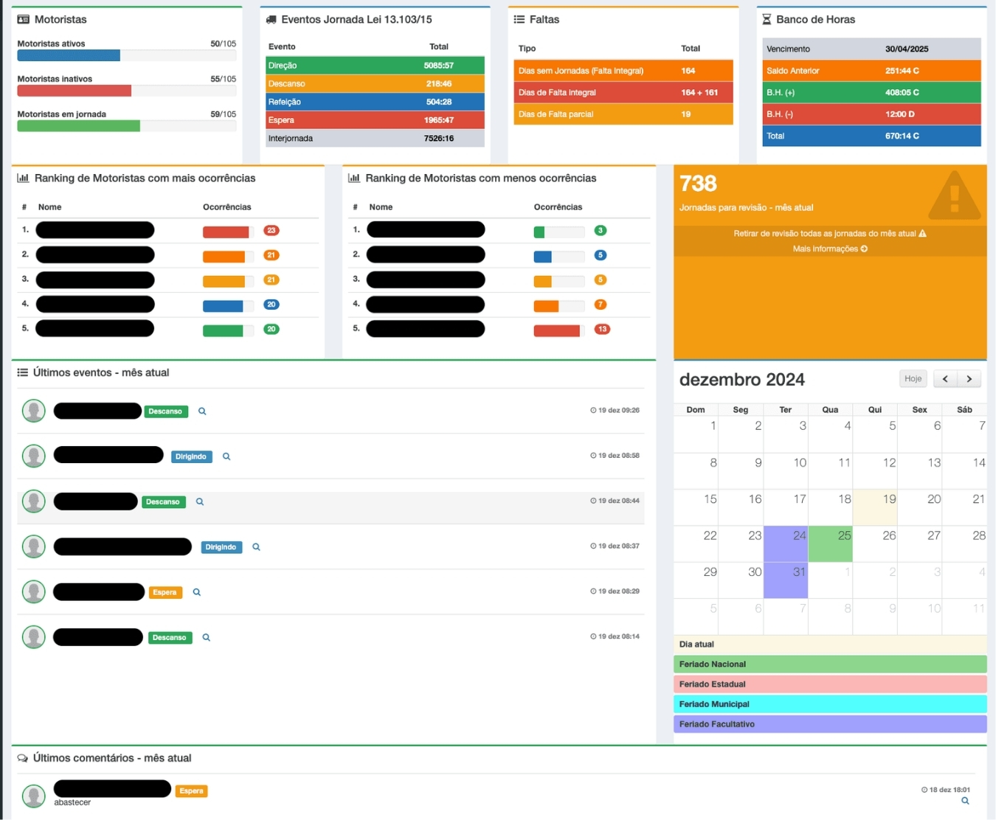This screenshot has height=820, width=996.
Task: Select December 25 holiday in calendar
Action: click(x=830, y=544)
